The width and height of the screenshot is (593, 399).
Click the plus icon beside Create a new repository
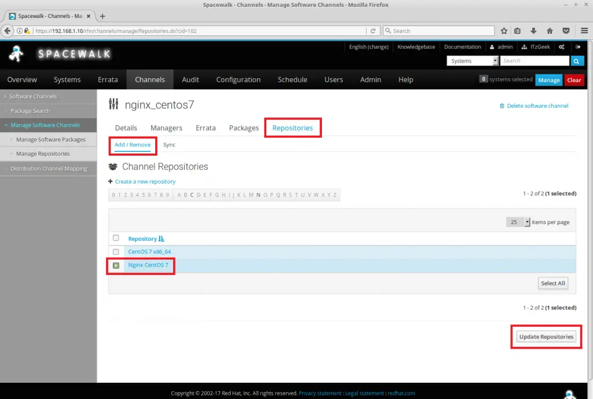pyautogui.click(x=111, y=181)
